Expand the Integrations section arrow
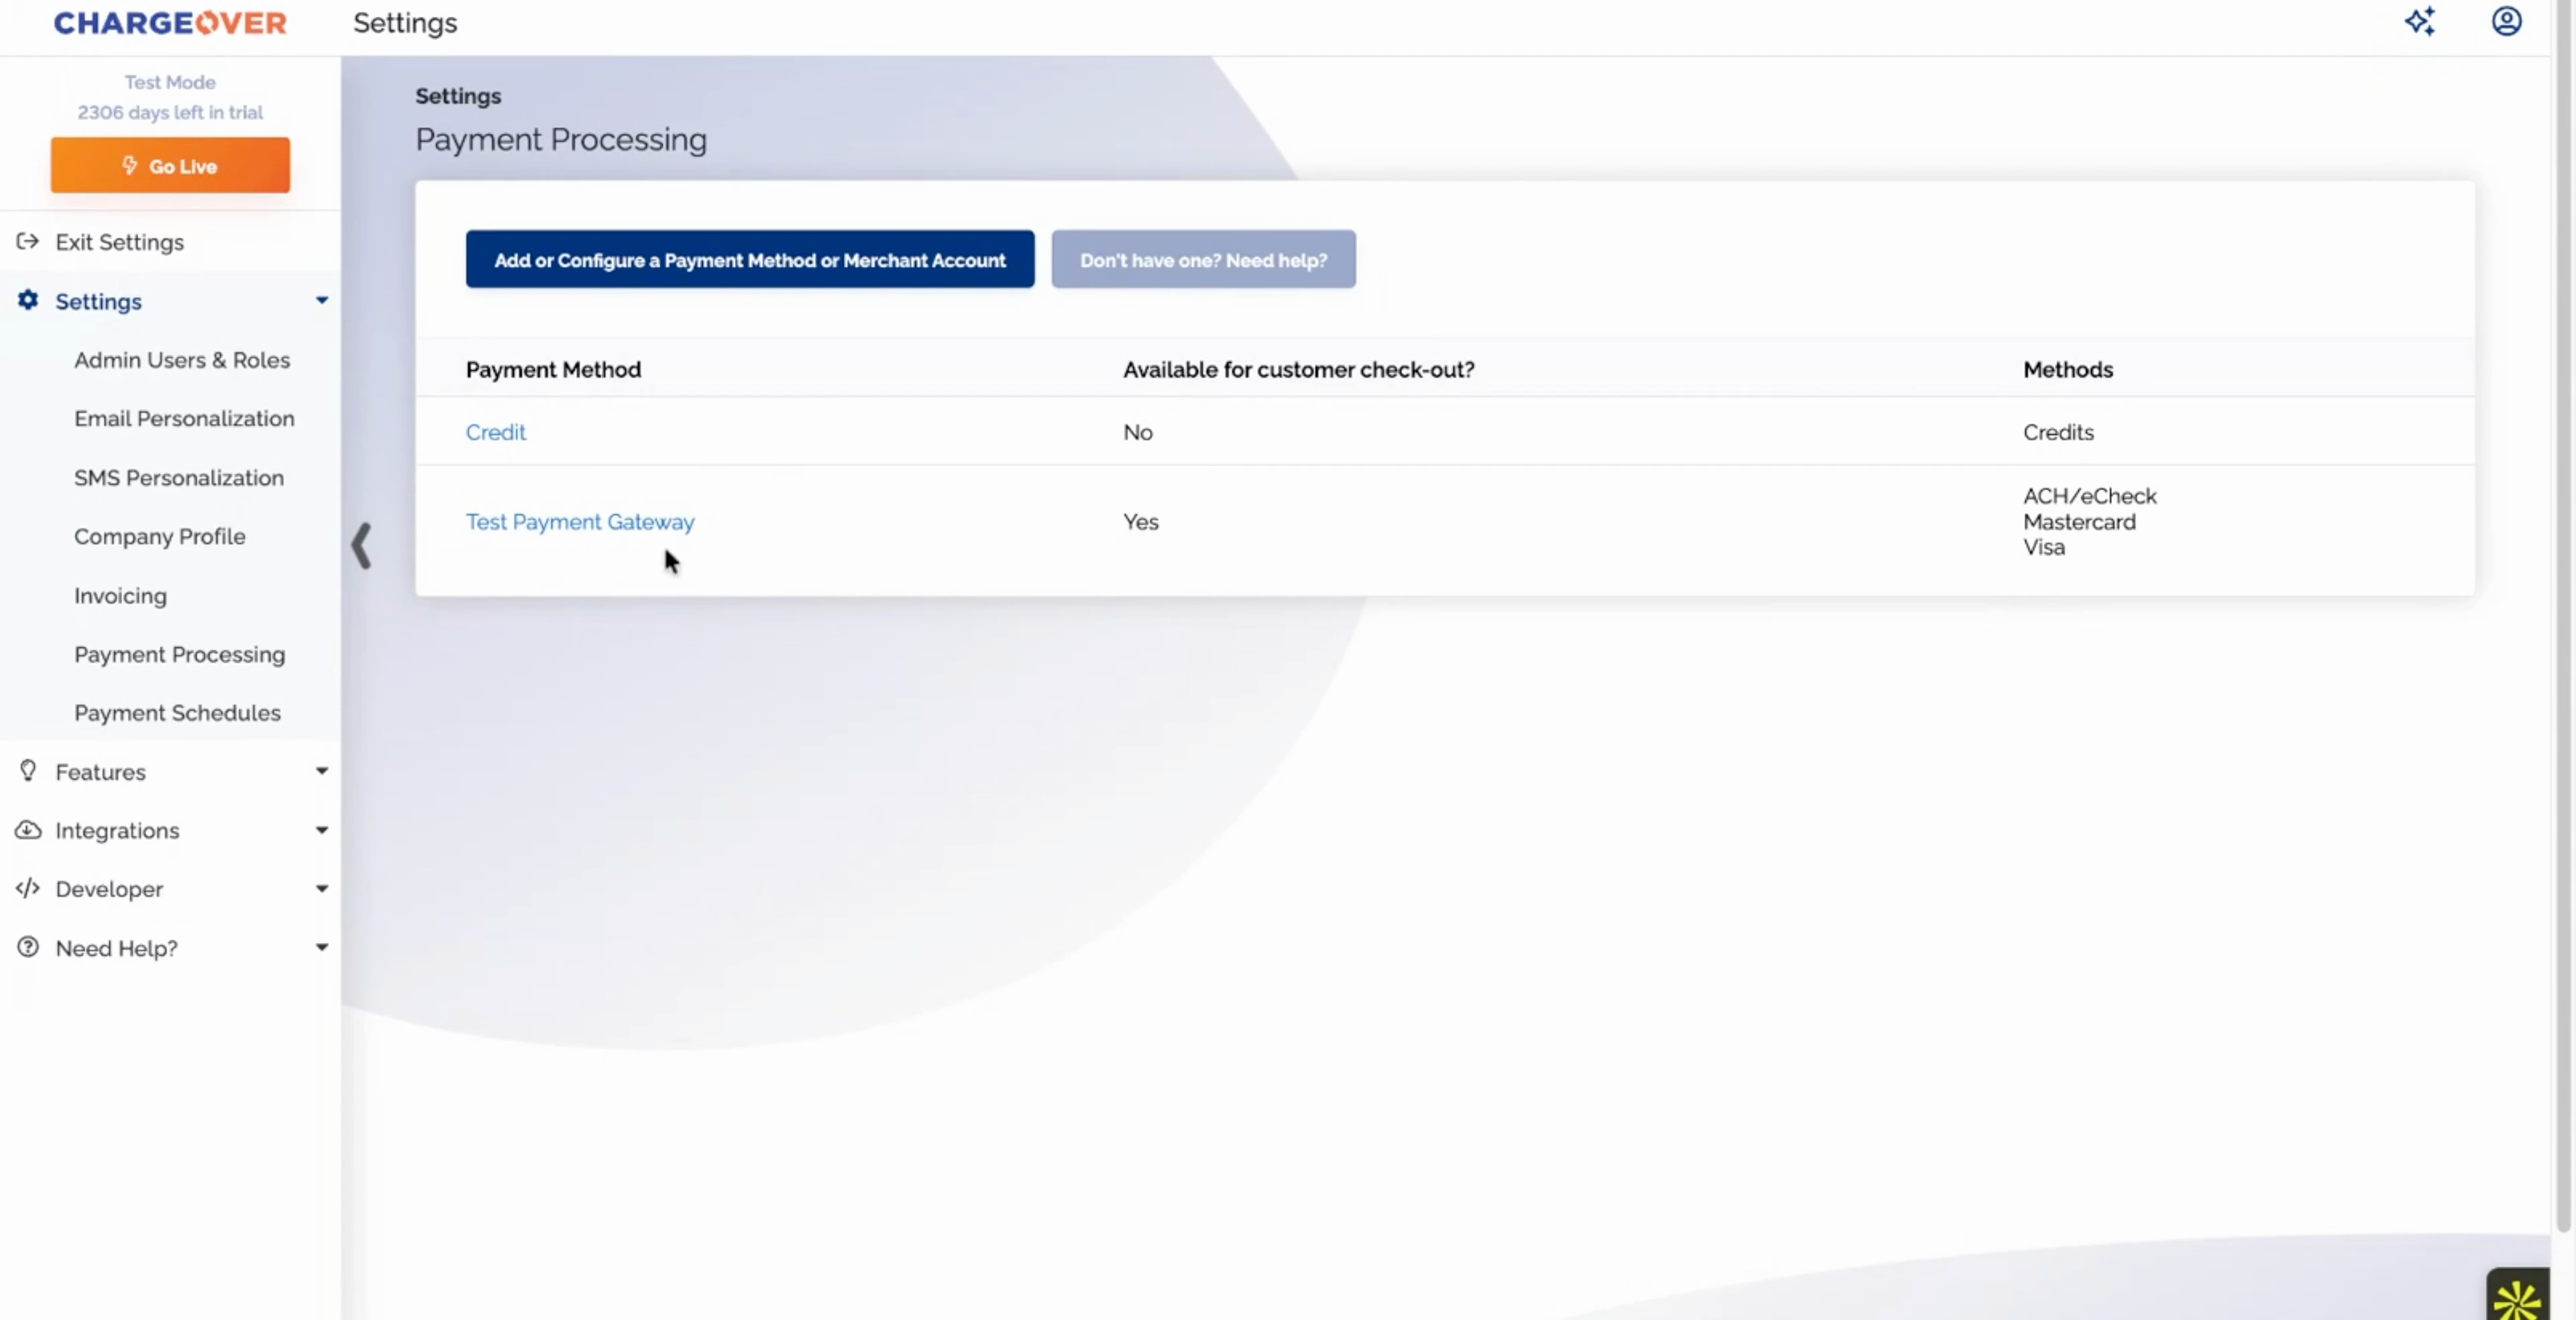This screenshot has width=2576, height=1320. 322,830
